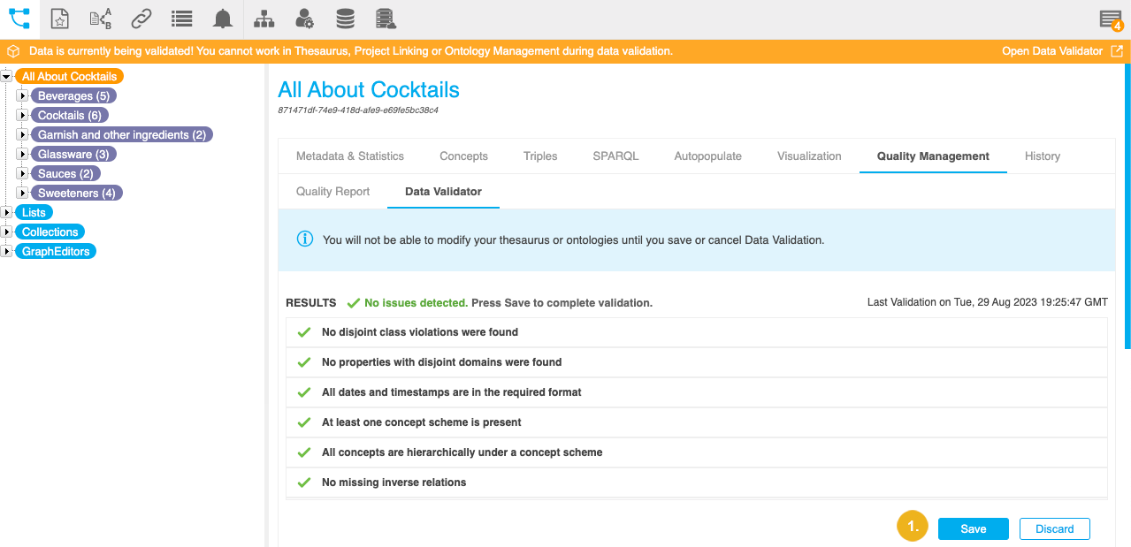
Task: Click the notification bell icon
Action: [223, 19]
